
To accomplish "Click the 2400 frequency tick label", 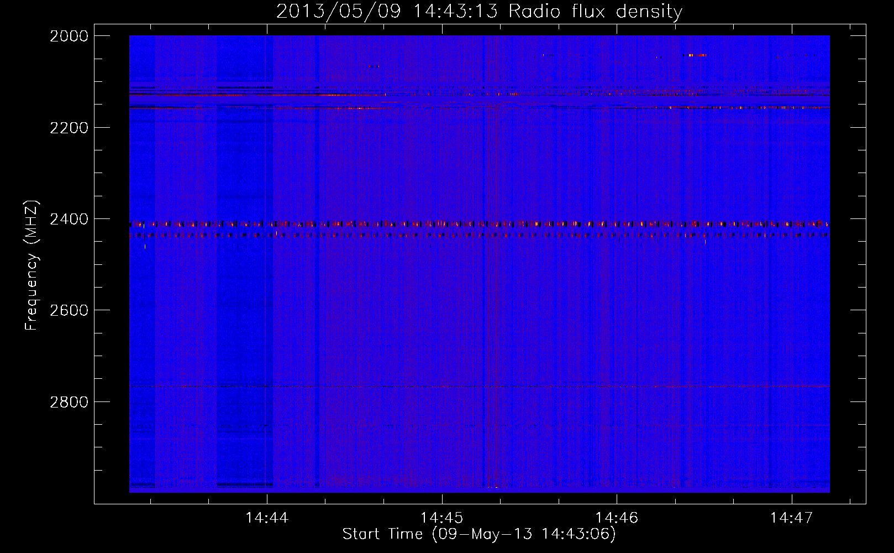I will [x=69, y=220].
